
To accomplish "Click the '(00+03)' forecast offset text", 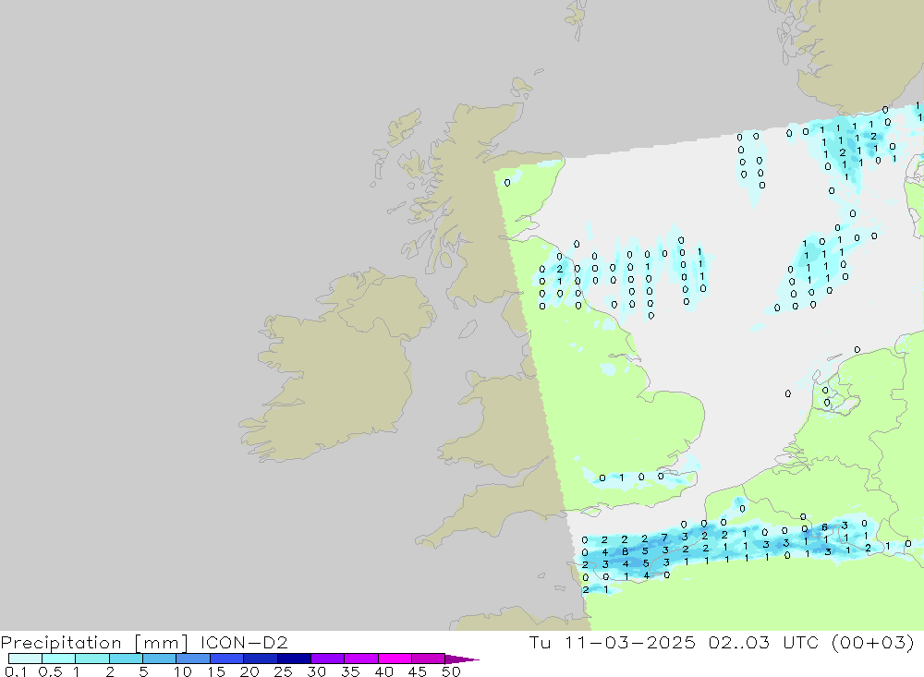I will coord(873,642).
